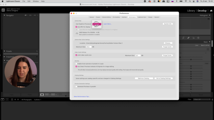Select the Crop Overlay tool icon
The height and width of the screenshot is (120, 214).
[x=183, y=38]
